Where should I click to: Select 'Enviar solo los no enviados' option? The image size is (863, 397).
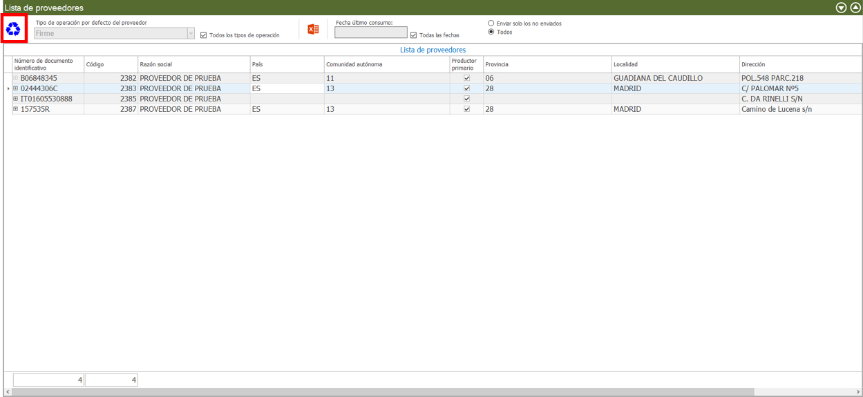(491, 23)
